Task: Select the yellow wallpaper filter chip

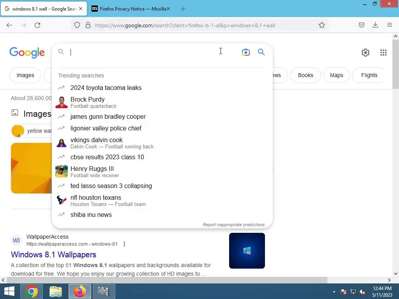Action: tap(32, 131)
